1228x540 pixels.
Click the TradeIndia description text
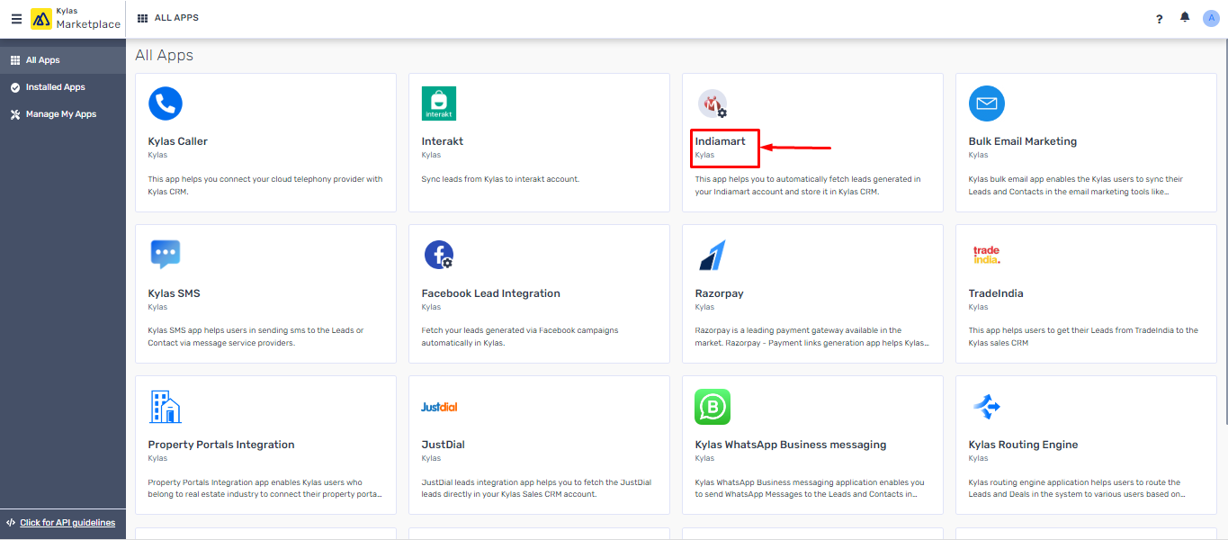coord(1084,337)
